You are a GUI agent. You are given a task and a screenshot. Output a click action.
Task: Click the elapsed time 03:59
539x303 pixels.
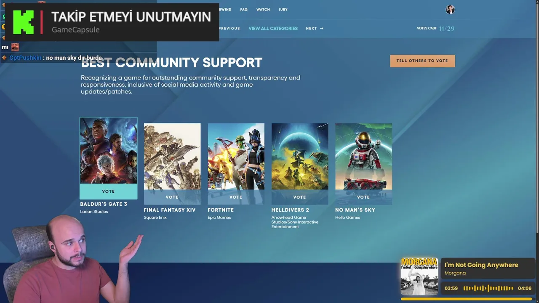(451, 288)
